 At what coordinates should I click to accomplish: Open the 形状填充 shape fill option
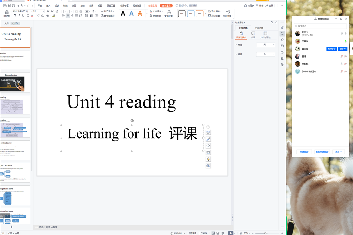point(214,11)
